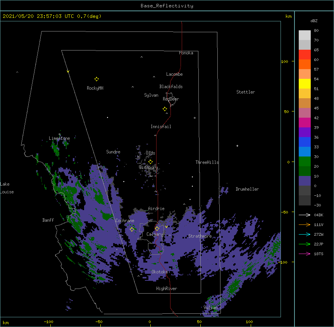The height and width of the screenshot is (327, 334).
Task: Click the yellow V marker east of Calgary
Action: pos(166,227)
